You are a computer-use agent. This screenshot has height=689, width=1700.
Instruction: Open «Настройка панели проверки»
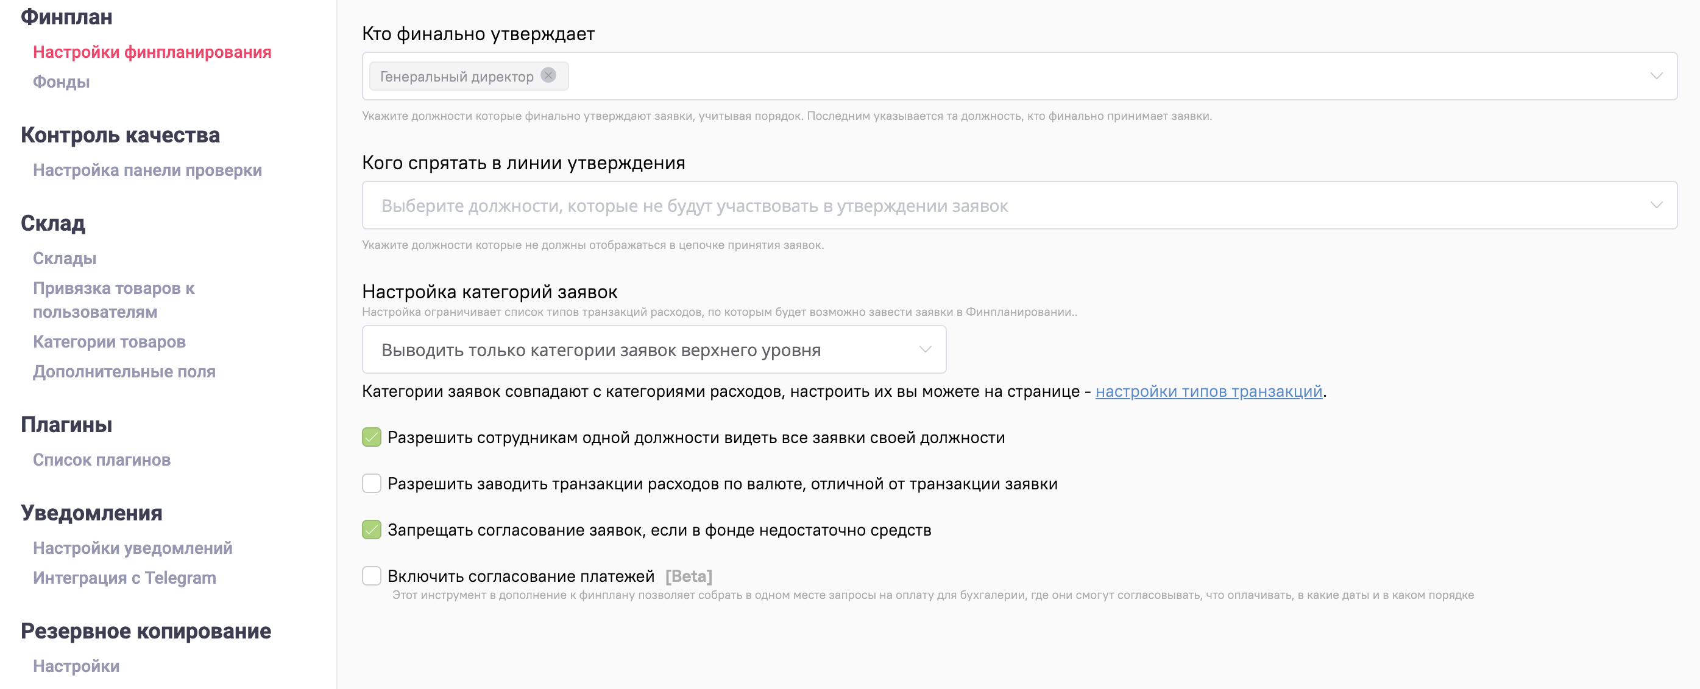[147, 169]
